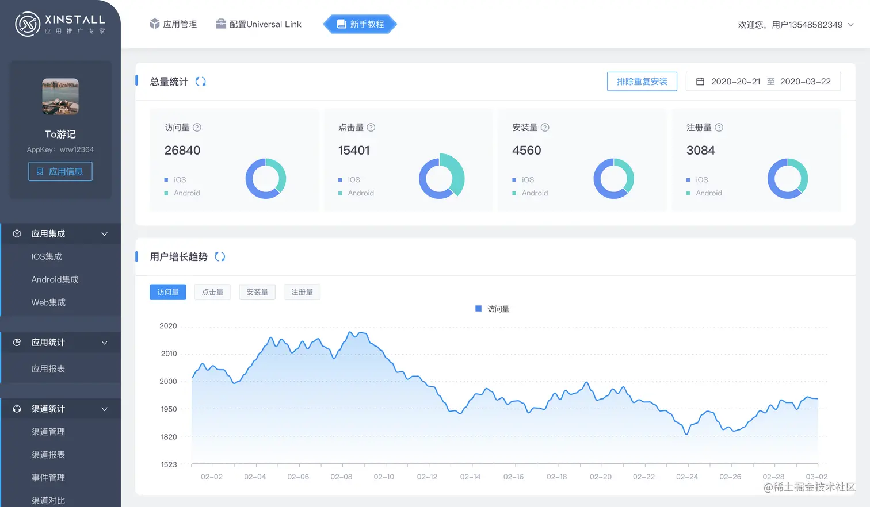Toggle Android legend in 点击量 card
Image resolution: width=870 pixels, height=507 pixels.
356,193
